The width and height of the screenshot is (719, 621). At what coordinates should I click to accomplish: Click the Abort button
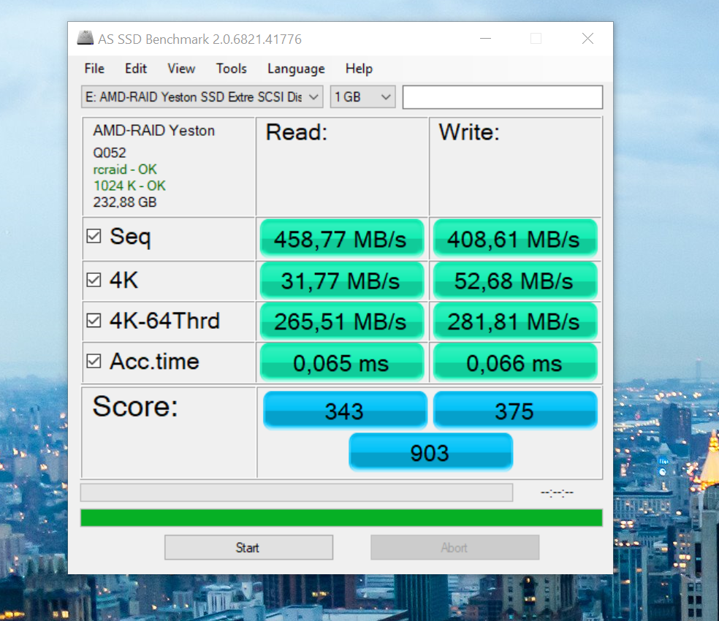(x=454, y=547)
